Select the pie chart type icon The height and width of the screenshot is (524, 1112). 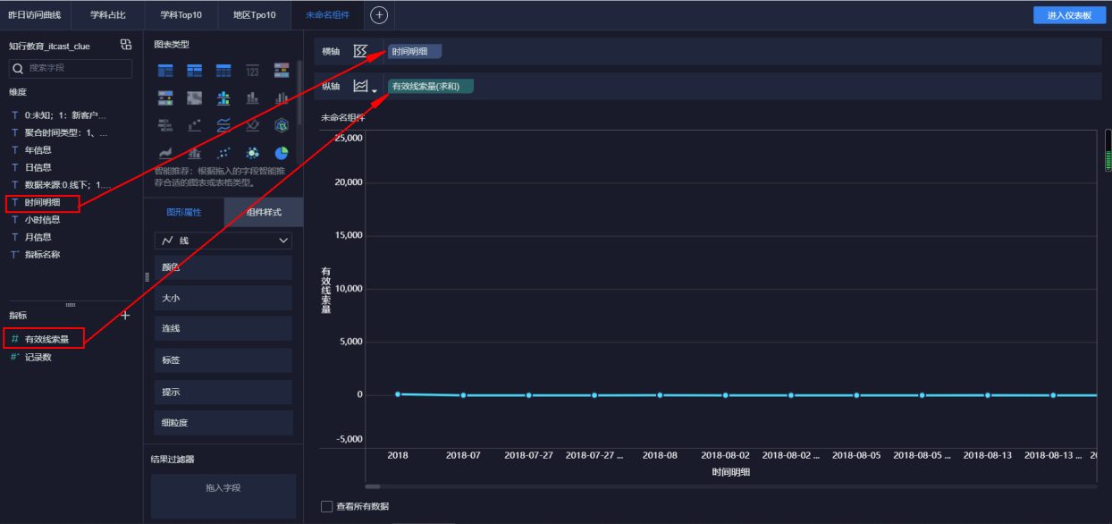point(282,153)
